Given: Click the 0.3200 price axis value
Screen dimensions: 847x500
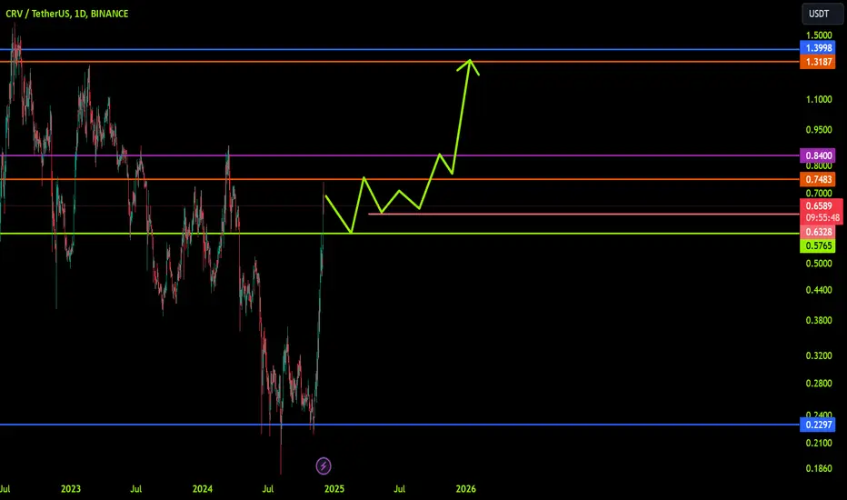Looking at the screenshot, I should click(819, 355).
